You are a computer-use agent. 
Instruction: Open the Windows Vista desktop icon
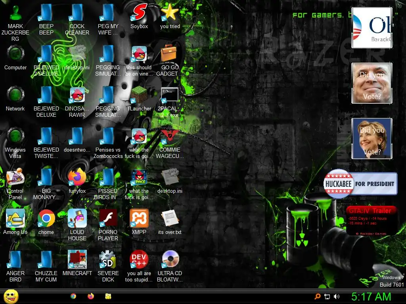pyautogui.click(x=15, y=136)
